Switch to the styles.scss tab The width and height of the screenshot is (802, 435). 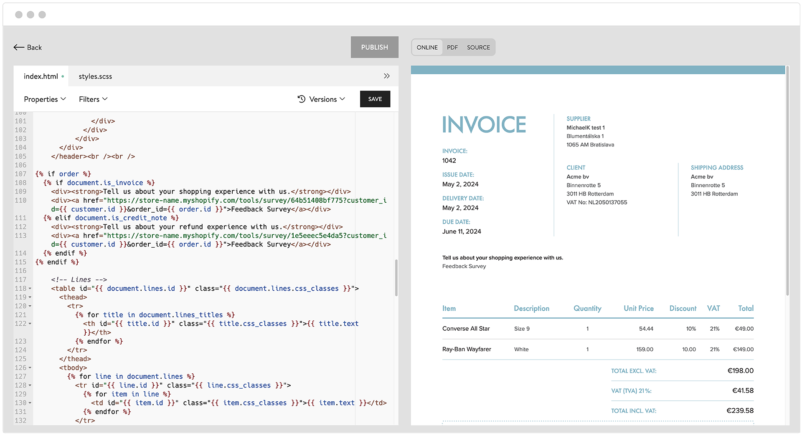pos(95,76)
